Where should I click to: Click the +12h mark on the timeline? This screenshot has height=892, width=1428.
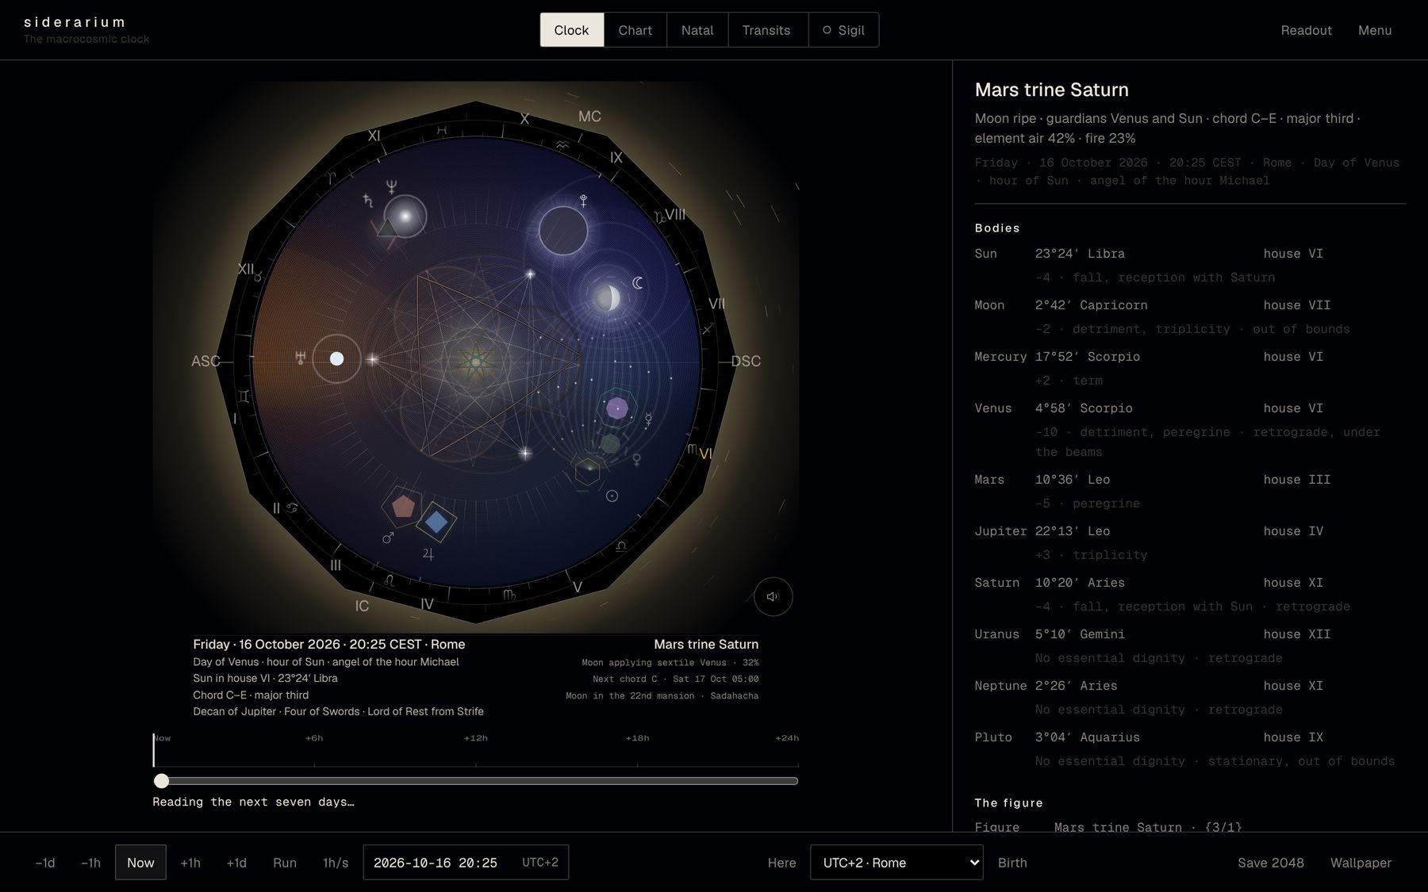[x=476, y=738]
